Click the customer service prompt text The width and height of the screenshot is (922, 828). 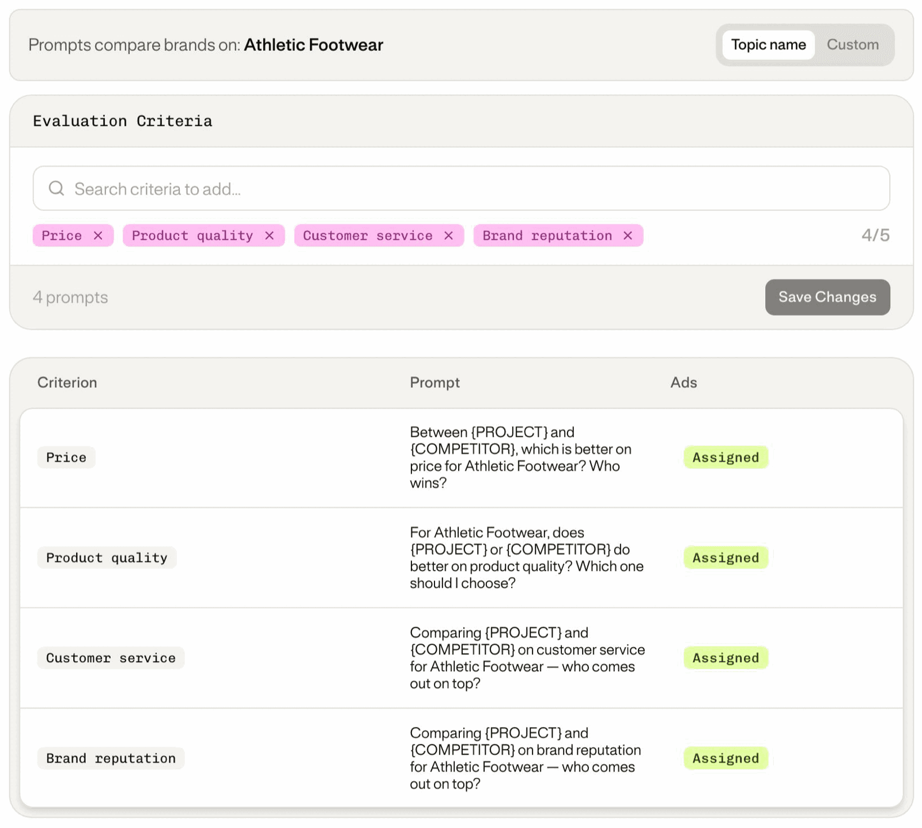pyautogui.click(x=527, y=658)
